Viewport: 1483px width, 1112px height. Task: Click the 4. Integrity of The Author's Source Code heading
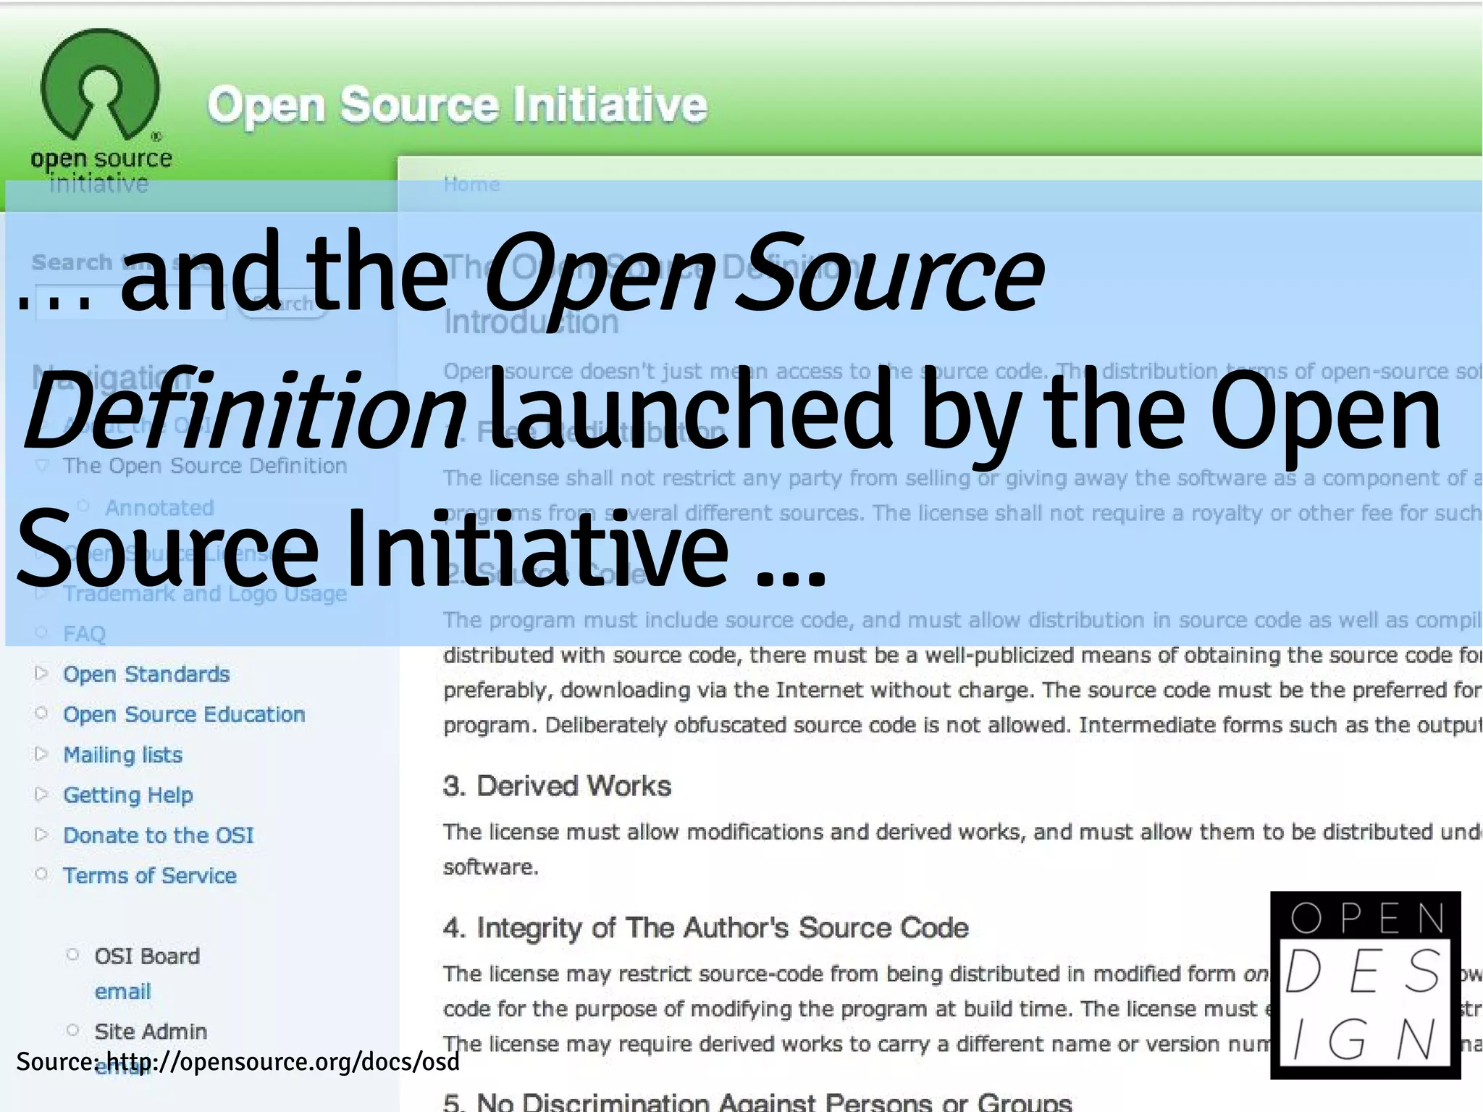pos(706,927)
